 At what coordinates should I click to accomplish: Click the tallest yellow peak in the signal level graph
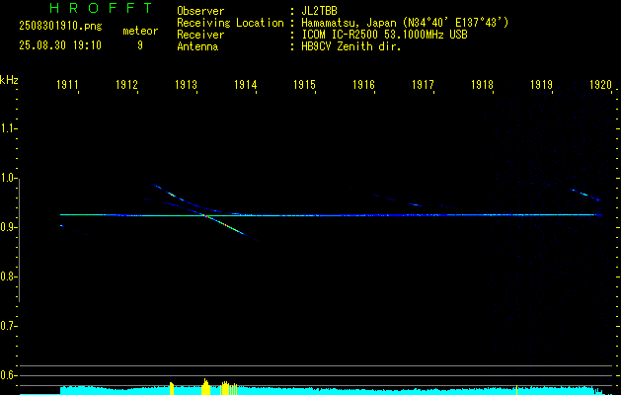[205, 386]
